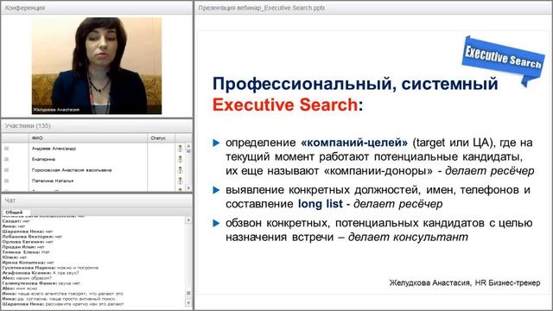Click chat message from Продан Илья
This screenshot has width=553, height=311.
23,247
